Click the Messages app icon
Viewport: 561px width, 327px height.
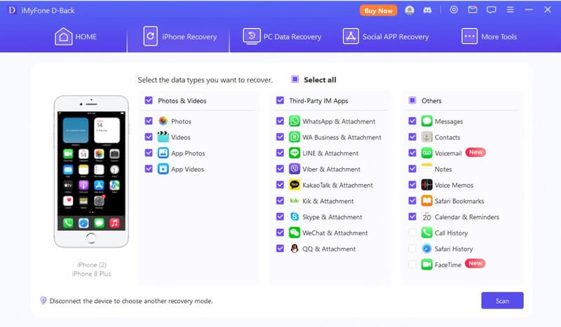point(427,121)
